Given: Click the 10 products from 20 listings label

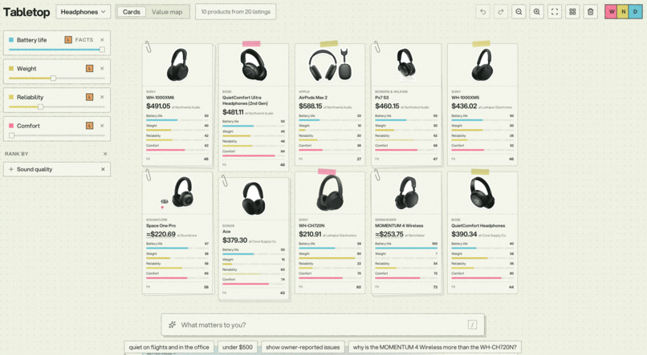Looking at the screenshot, I should [x=236, y=12].
